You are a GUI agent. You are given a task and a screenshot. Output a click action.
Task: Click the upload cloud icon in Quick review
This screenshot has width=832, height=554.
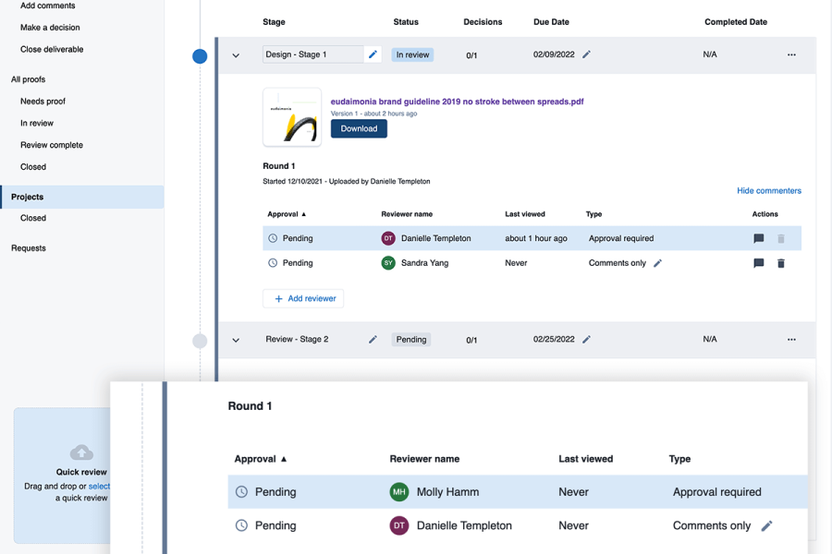coord(81,452)
